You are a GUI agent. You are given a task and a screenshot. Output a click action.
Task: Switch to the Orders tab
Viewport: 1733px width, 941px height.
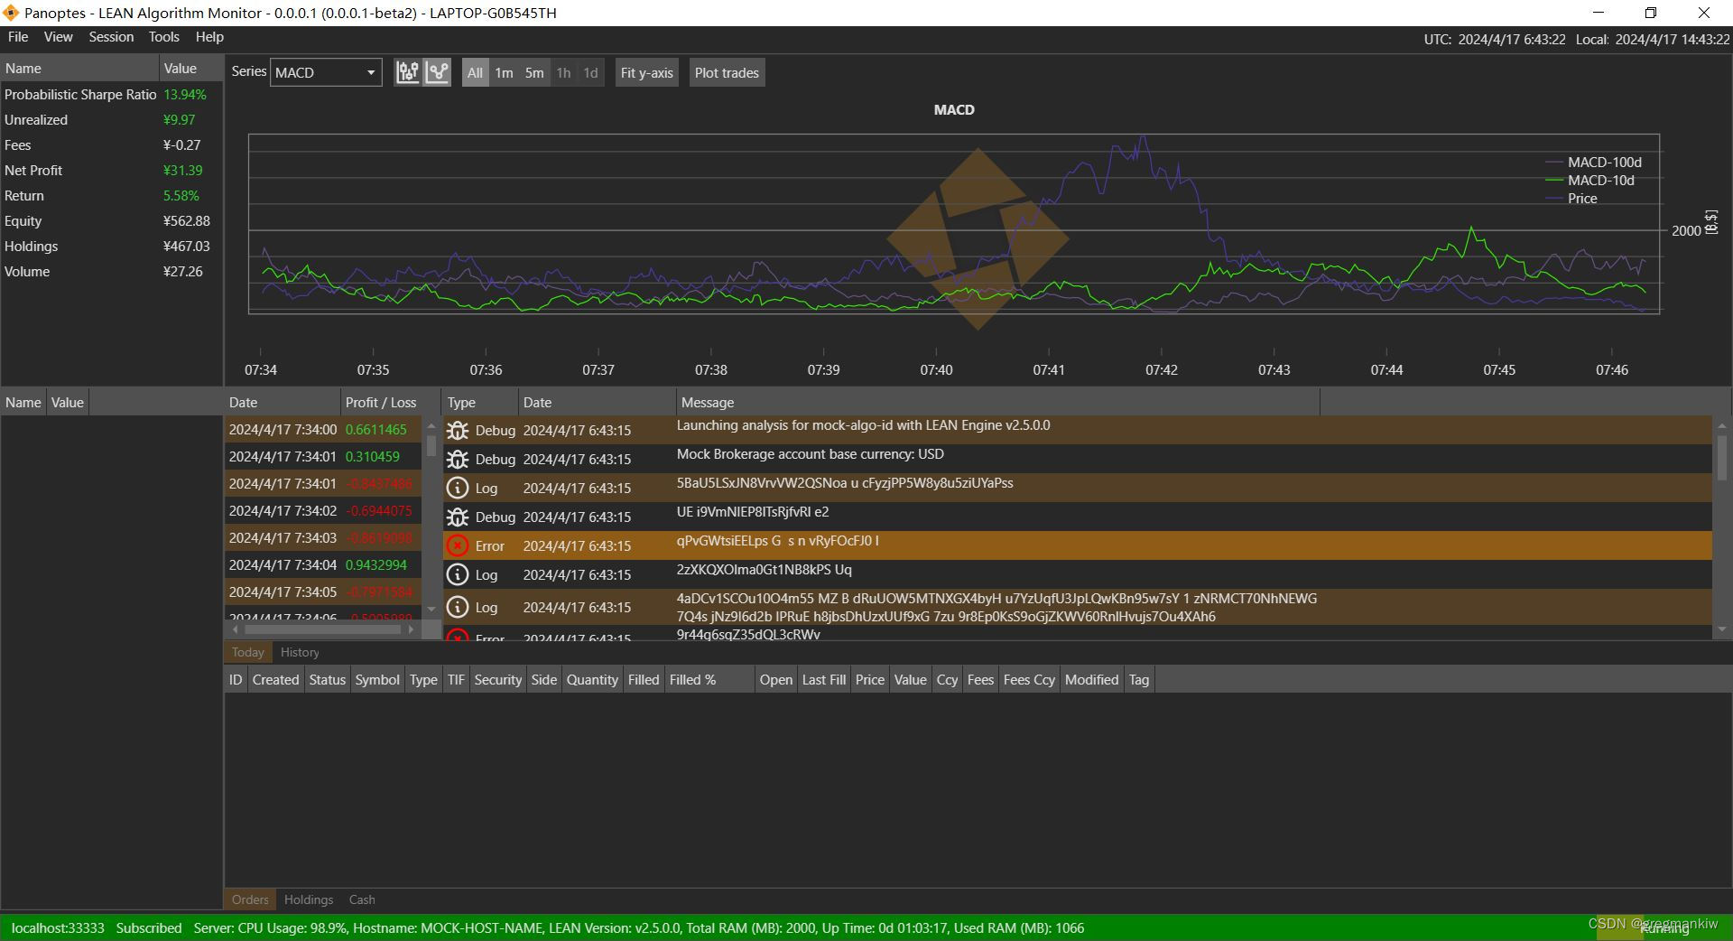click(x=250, y=899)
